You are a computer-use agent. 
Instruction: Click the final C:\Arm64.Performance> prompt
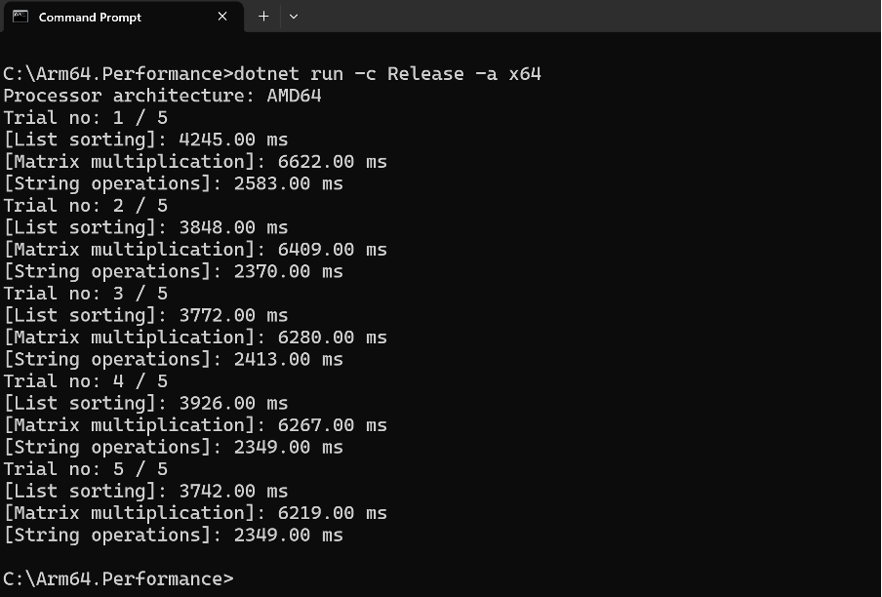click(x=118, y=578)
